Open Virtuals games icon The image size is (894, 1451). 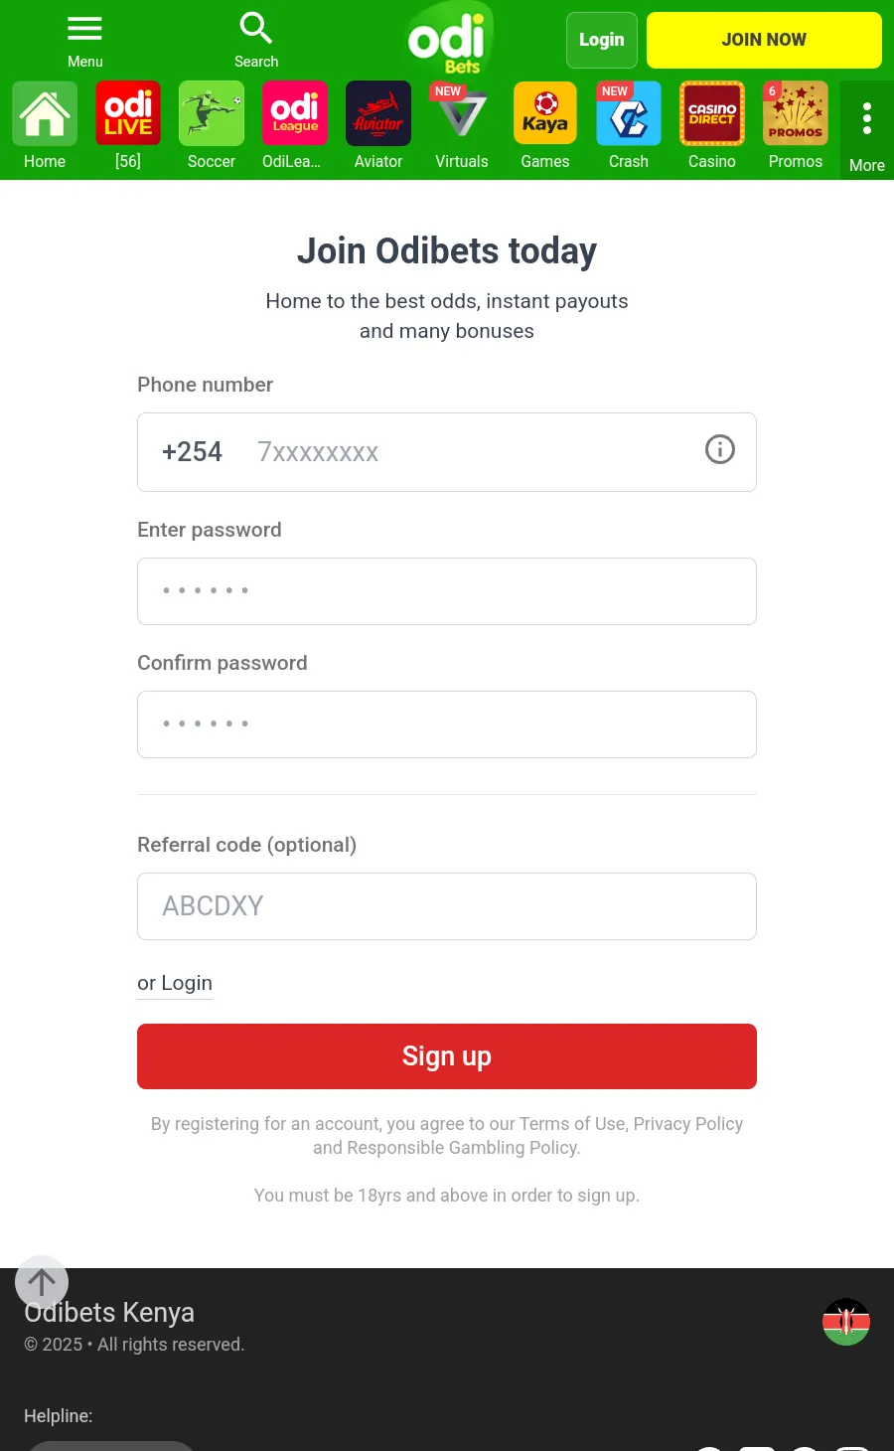click(x=462, y=113)
